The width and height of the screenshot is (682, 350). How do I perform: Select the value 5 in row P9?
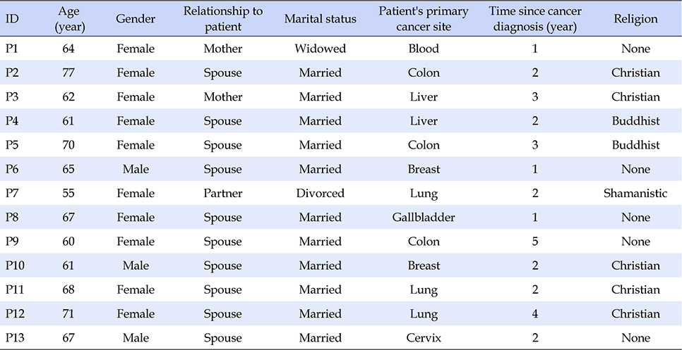pos(534,242)
